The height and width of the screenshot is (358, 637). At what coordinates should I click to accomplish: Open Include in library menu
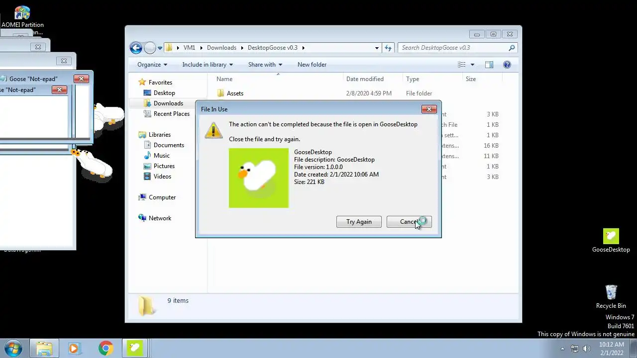point(208,65)
